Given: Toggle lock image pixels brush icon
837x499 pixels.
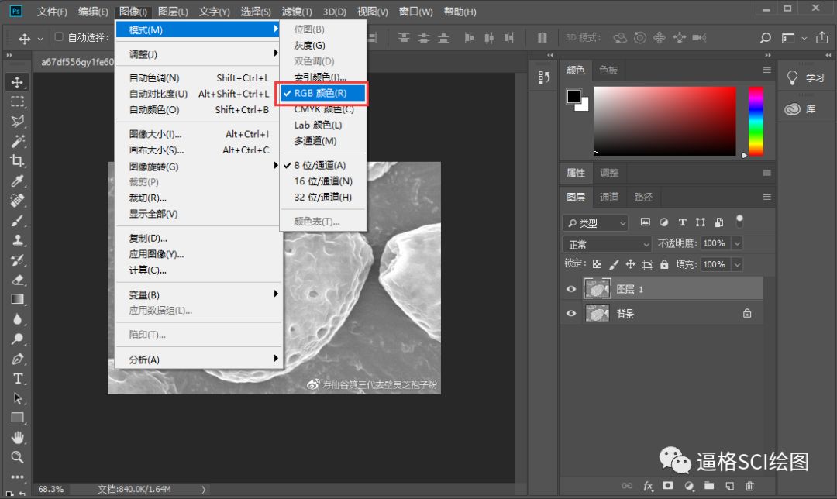Looking at the screenshot, I should 614,264.
